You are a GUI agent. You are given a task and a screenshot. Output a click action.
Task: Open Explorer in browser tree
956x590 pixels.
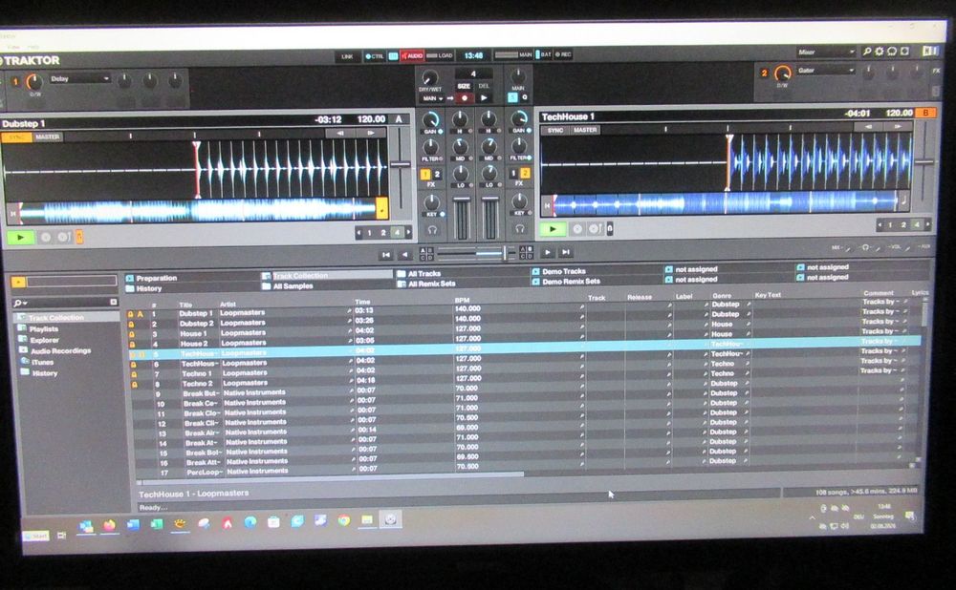pyautogui.click(x=44, y=340)
